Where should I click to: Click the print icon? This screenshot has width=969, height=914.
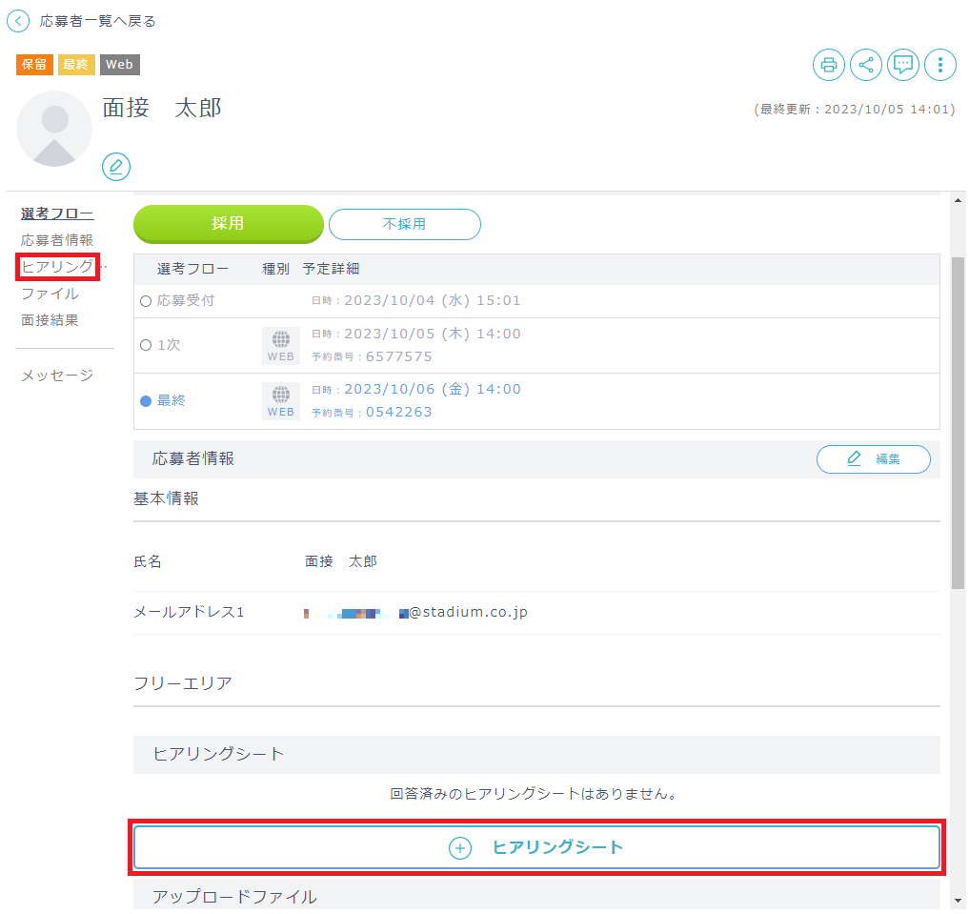click(828, 64)
